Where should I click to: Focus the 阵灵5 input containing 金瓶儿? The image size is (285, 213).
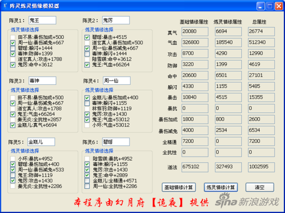[41, 142]
